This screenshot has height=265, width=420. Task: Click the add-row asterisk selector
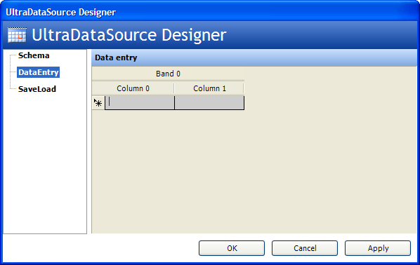tap(98, 103)
